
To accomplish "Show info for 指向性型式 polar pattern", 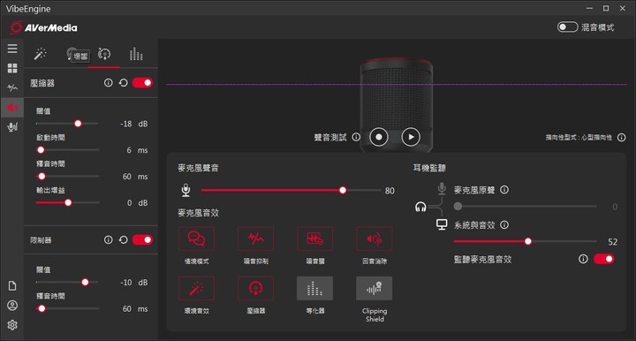I will (621, 138).
